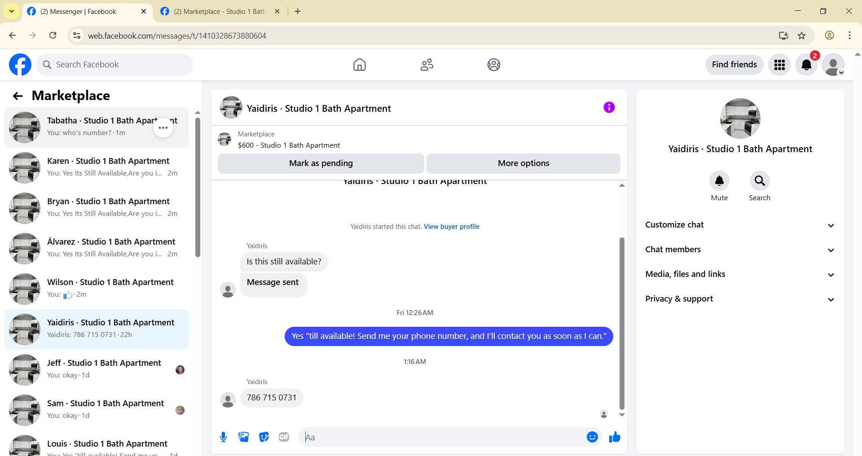Click the conversation list scrollbar
Screen dimensions: 862x456
coord(198,187)
